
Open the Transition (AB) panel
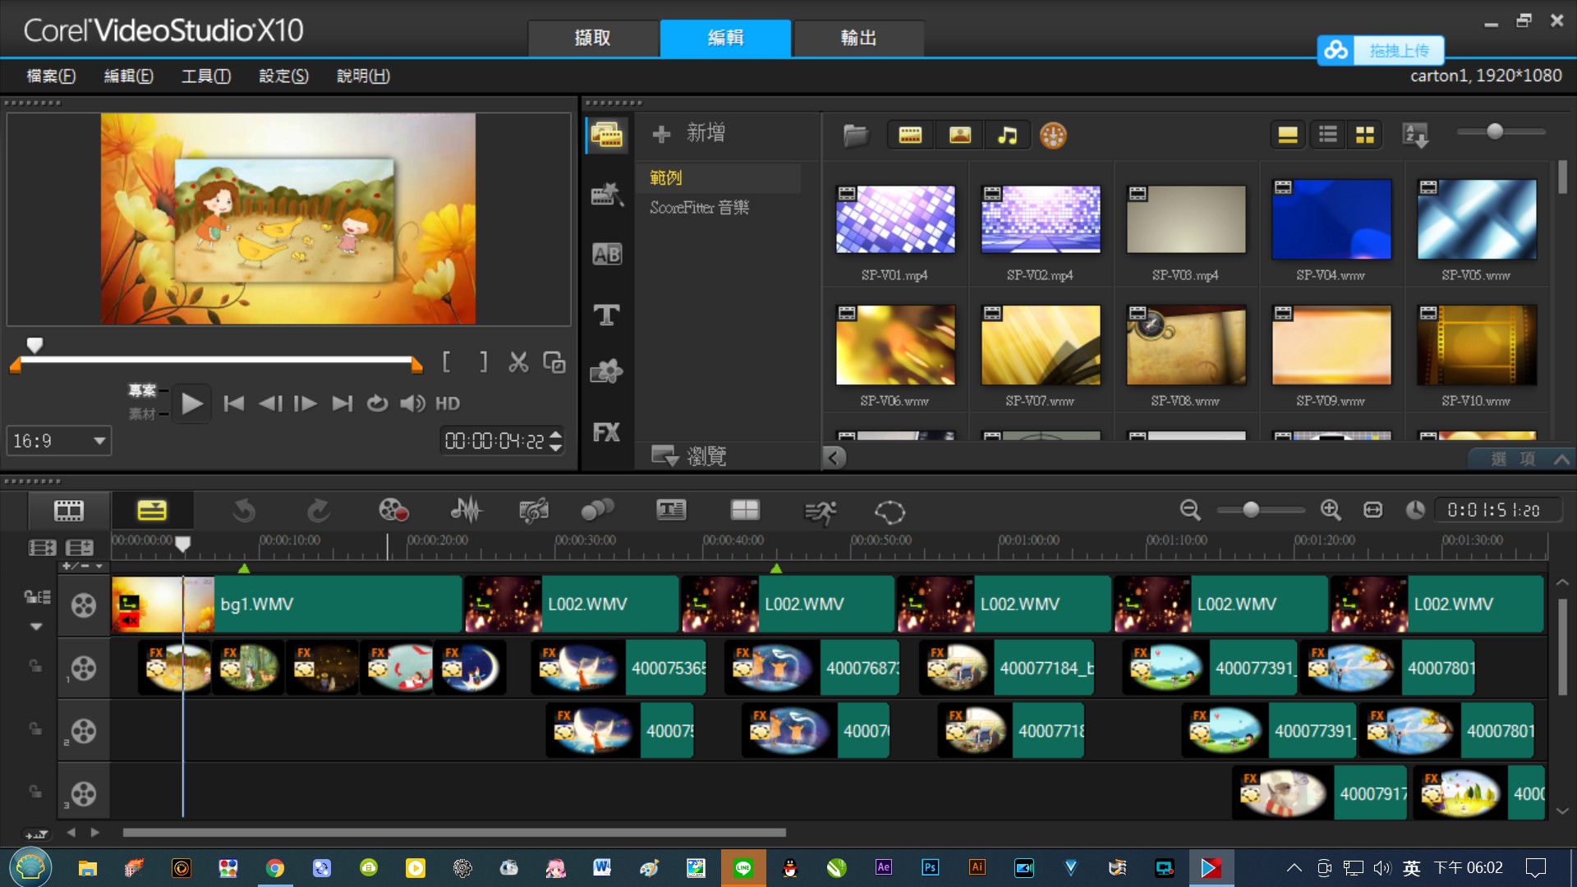coord(607,255)
